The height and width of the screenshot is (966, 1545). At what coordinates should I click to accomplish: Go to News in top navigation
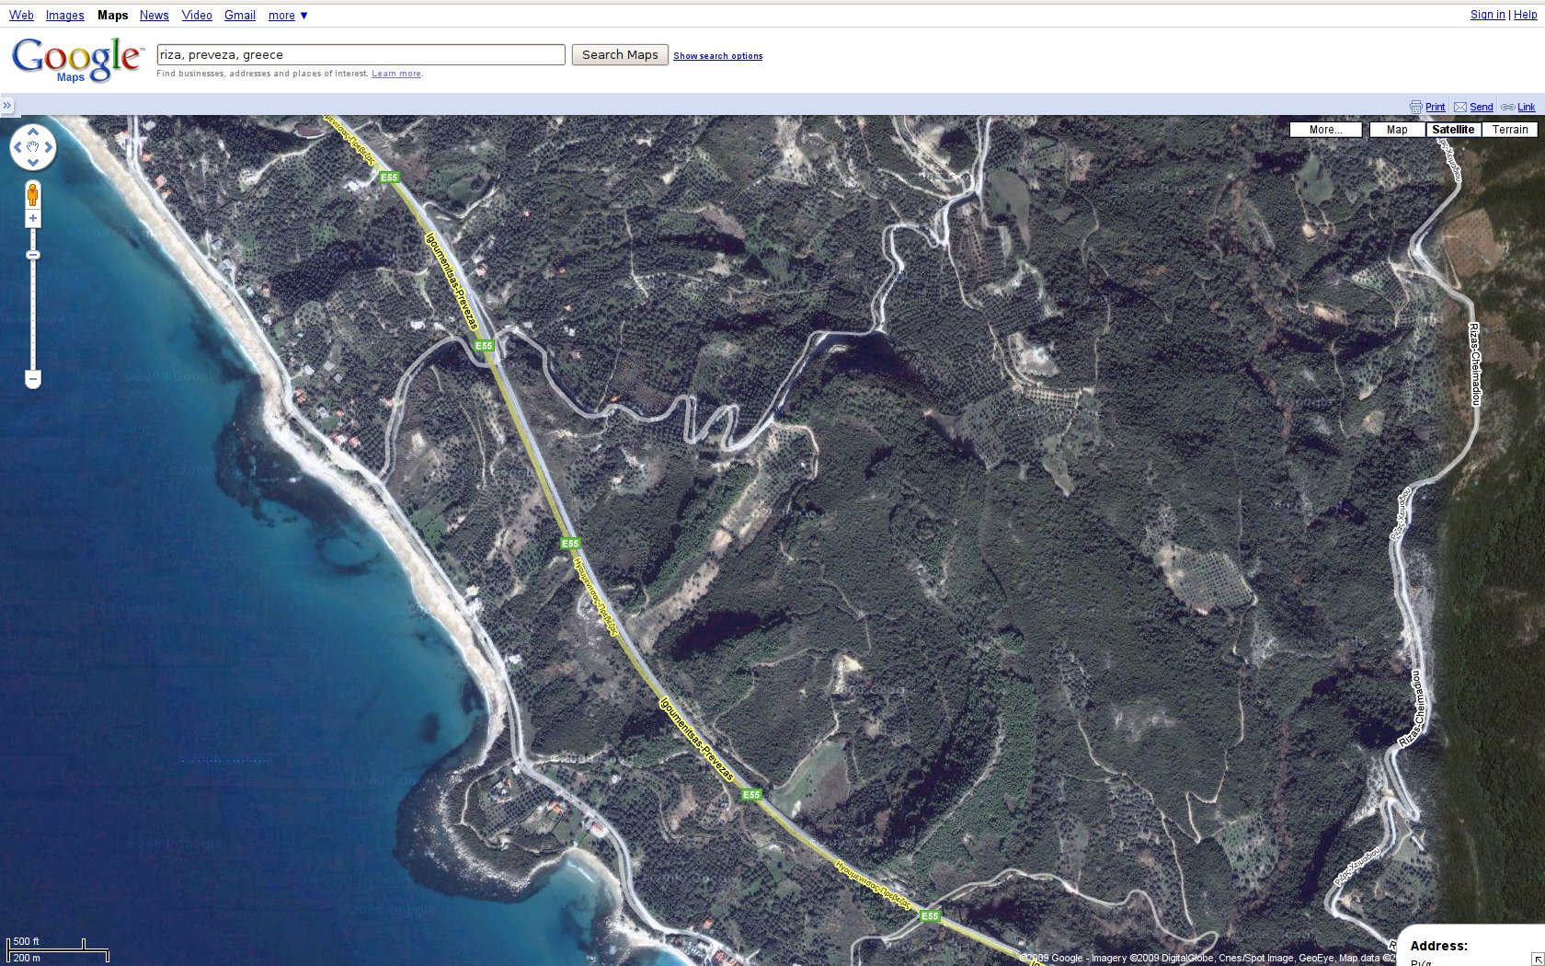tap(154, 16)
